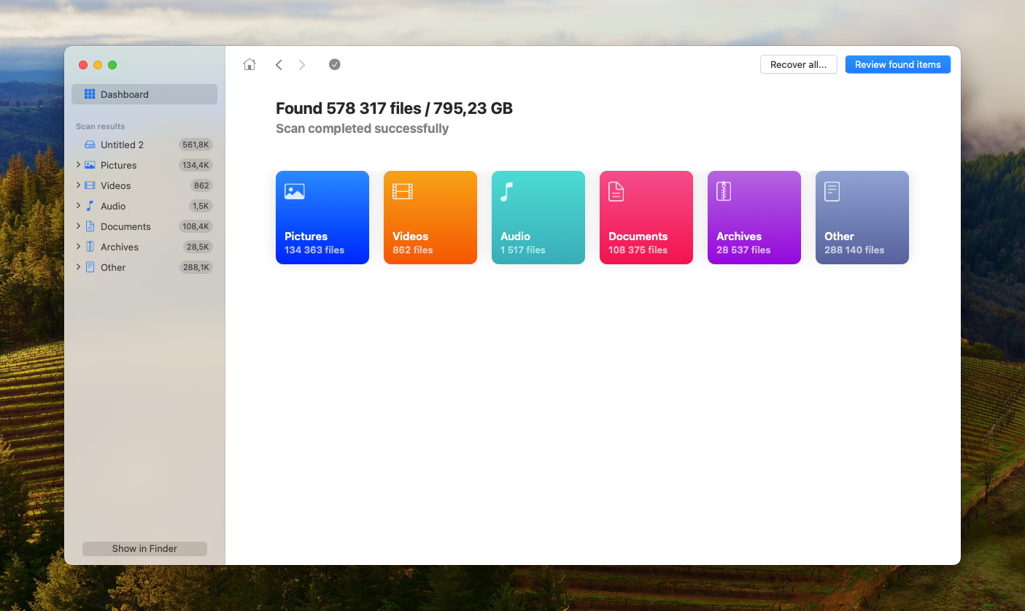Open the purple Archives category card
1025x611 pixels.
pyautogui.click(x=754, y=217)
